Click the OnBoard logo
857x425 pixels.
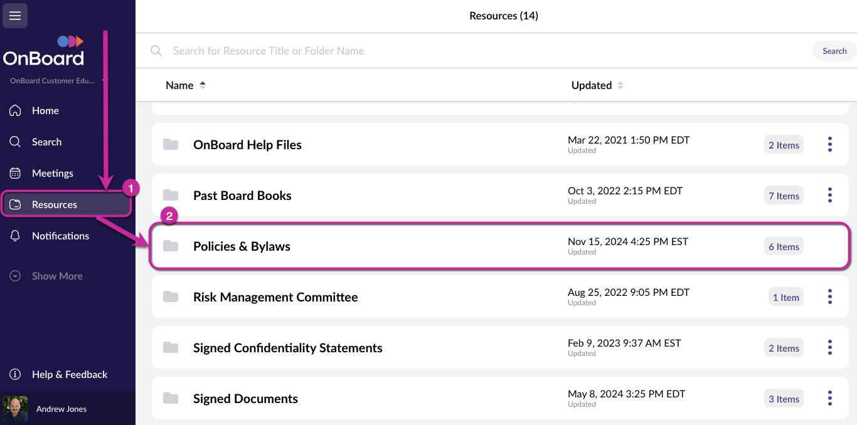pyautogui.click(x=44, y=52)
